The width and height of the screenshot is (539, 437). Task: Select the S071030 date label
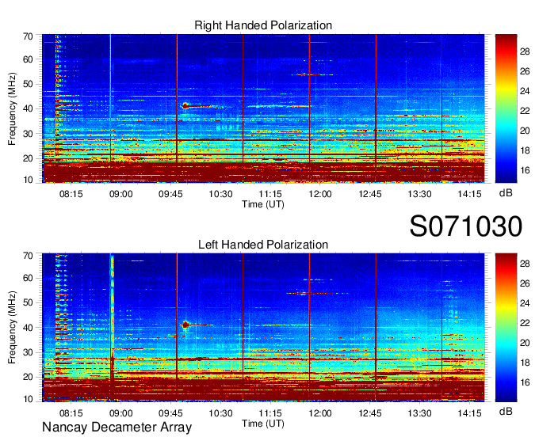coord(466,226)
